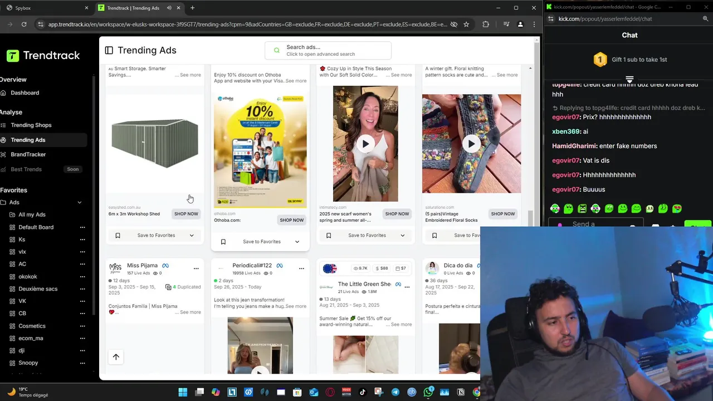
Task: Click bookmark icon under easyshed Workshop Shed ad
Action: tap(118, 236)
